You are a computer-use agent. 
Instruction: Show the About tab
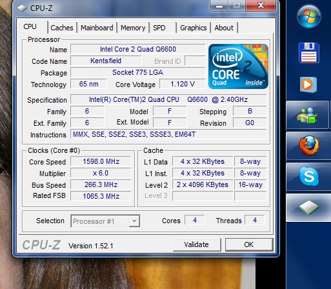pos(224,28)
